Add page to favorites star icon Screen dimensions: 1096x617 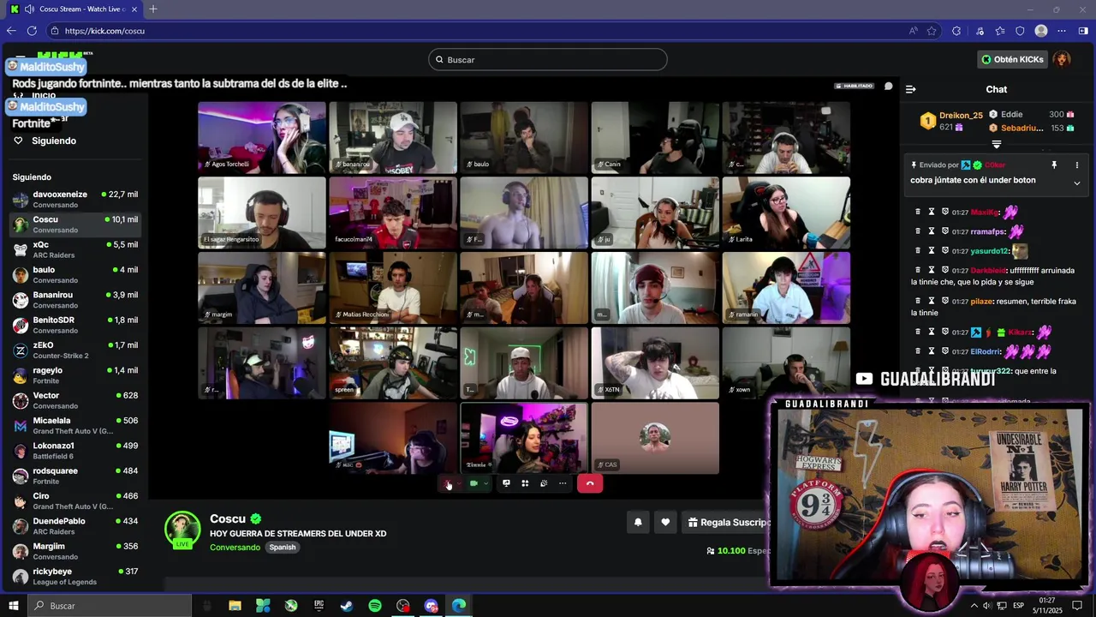(x=932, y=31)
